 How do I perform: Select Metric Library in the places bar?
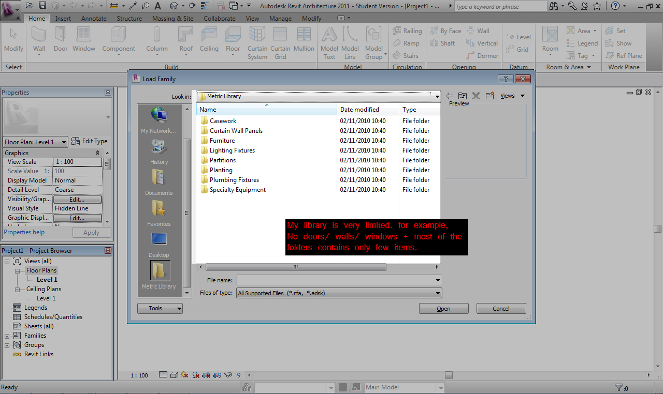(159, 275)
